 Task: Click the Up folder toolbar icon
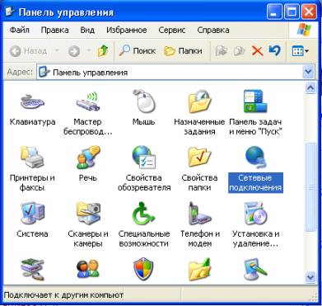click(103, 51)
